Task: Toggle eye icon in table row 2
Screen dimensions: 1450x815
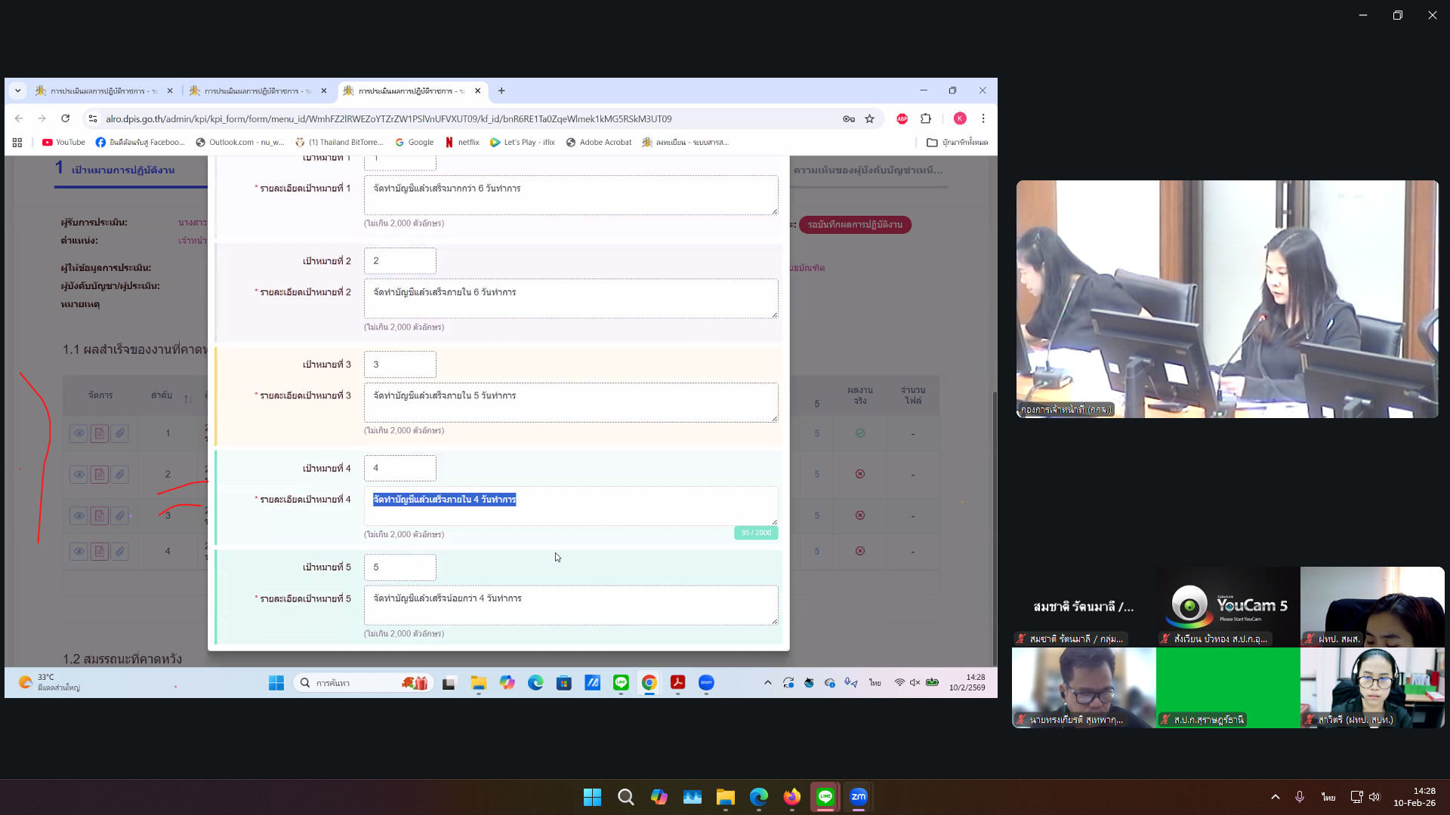Action: click(79, 475)
